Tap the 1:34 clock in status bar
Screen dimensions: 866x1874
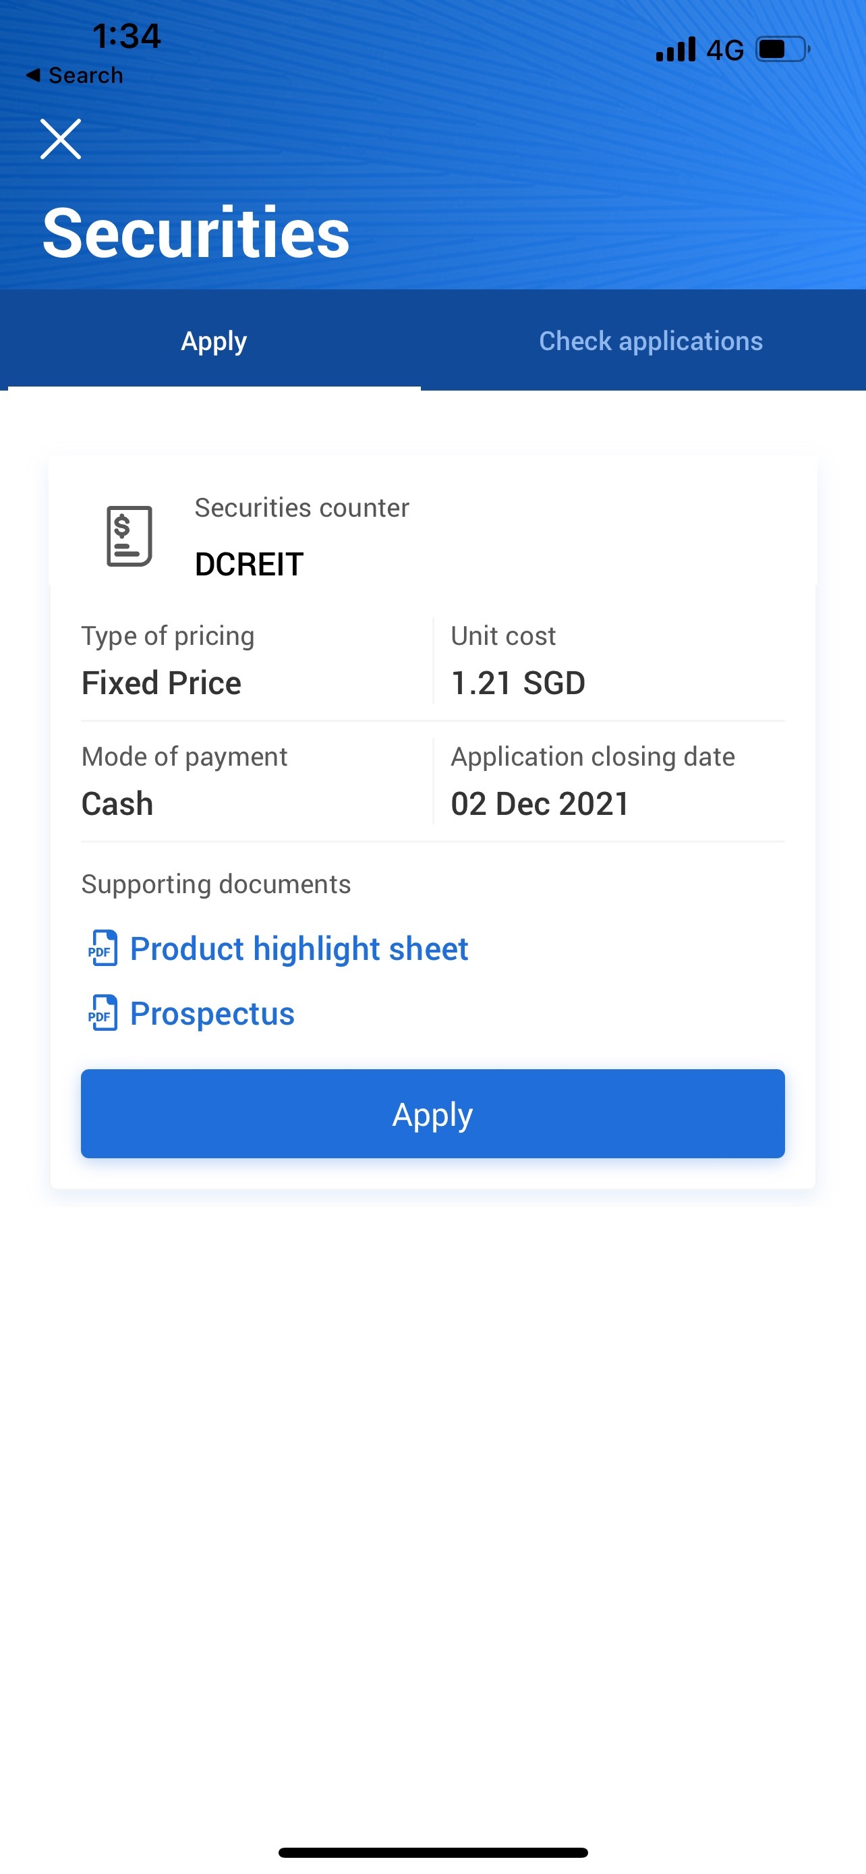coord(127,36)
